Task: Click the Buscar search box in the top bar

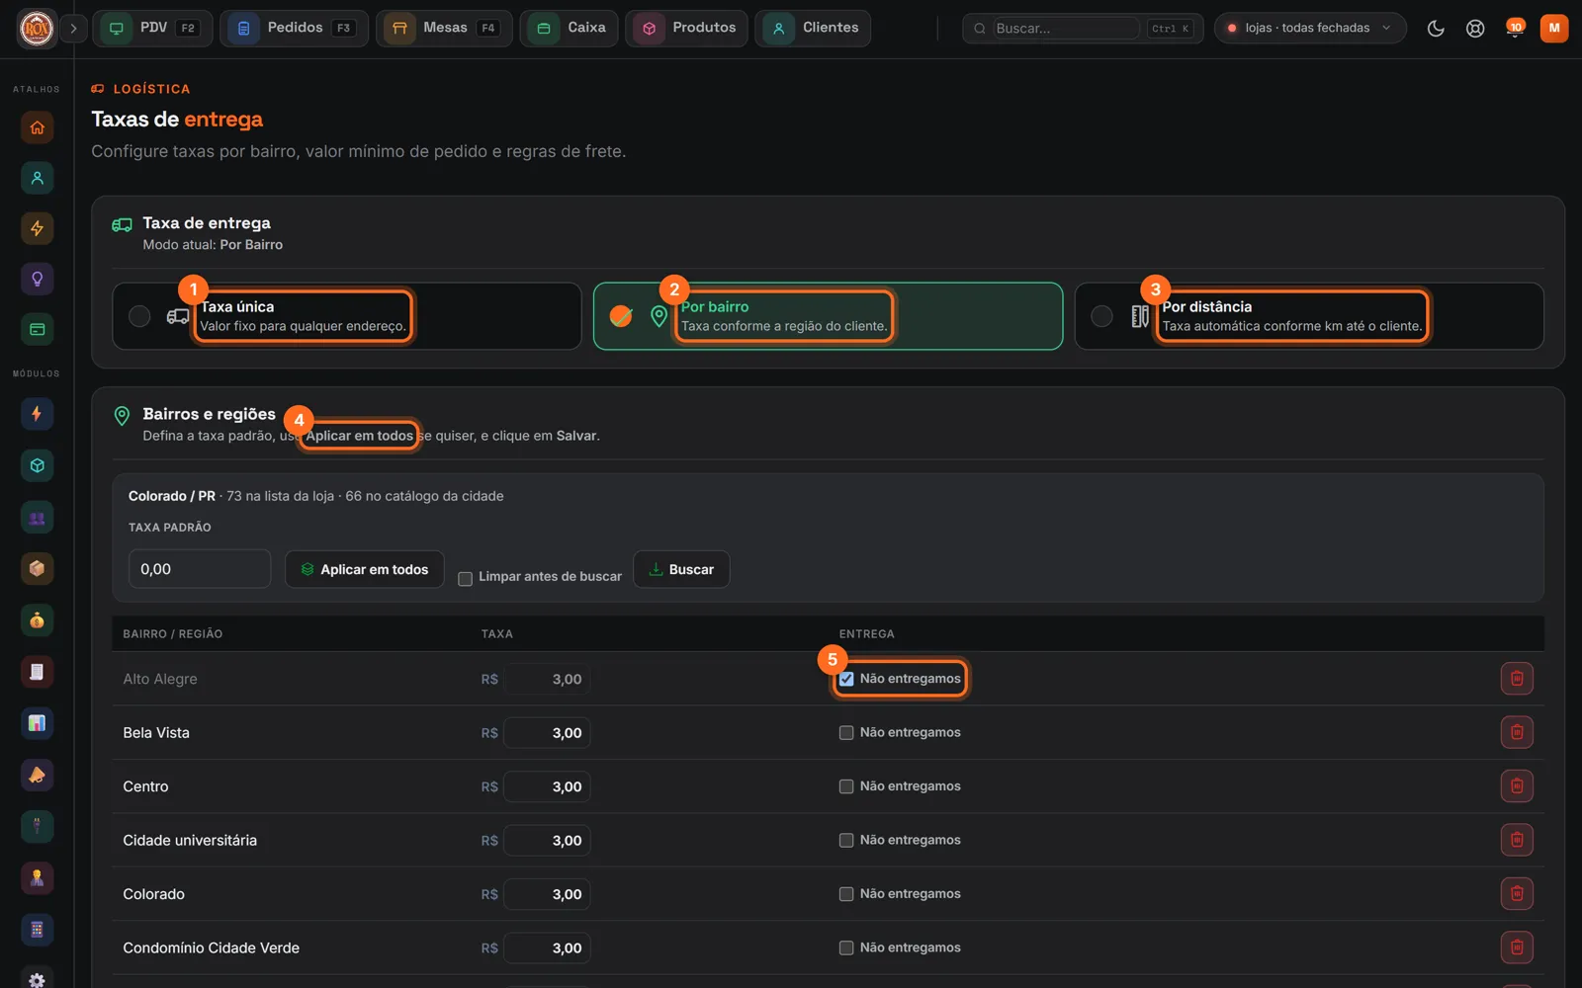Action: (1066, 28)
